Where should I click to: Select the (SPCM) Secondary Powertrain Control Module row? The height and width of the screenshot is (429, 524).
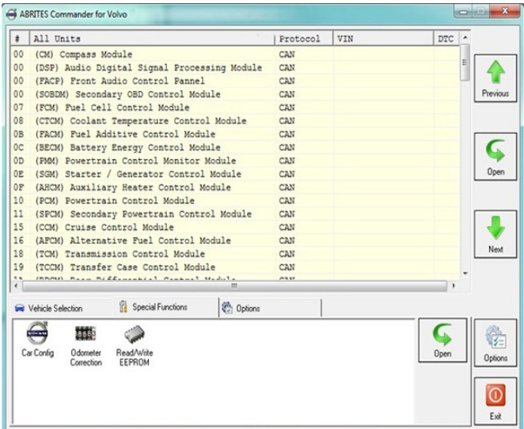235,214
